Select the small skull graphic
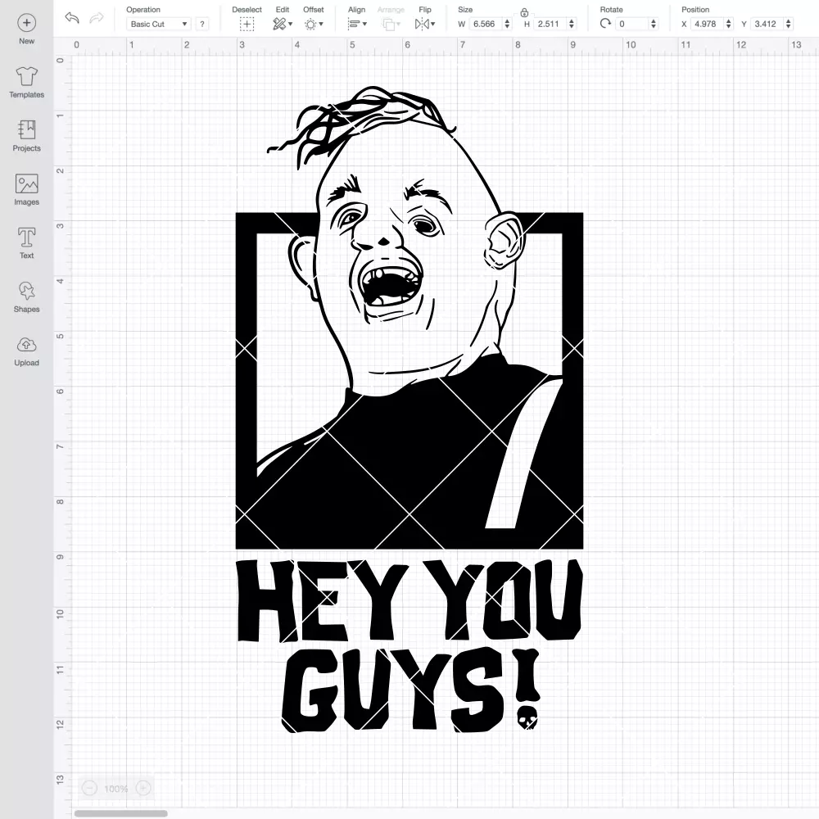The height and width of the screenshot is (819, 819). pyautogui.click(x=527, y=718)
